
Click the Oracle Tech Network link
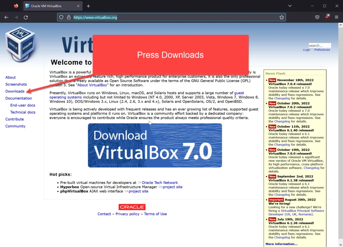tap(160, 182)
